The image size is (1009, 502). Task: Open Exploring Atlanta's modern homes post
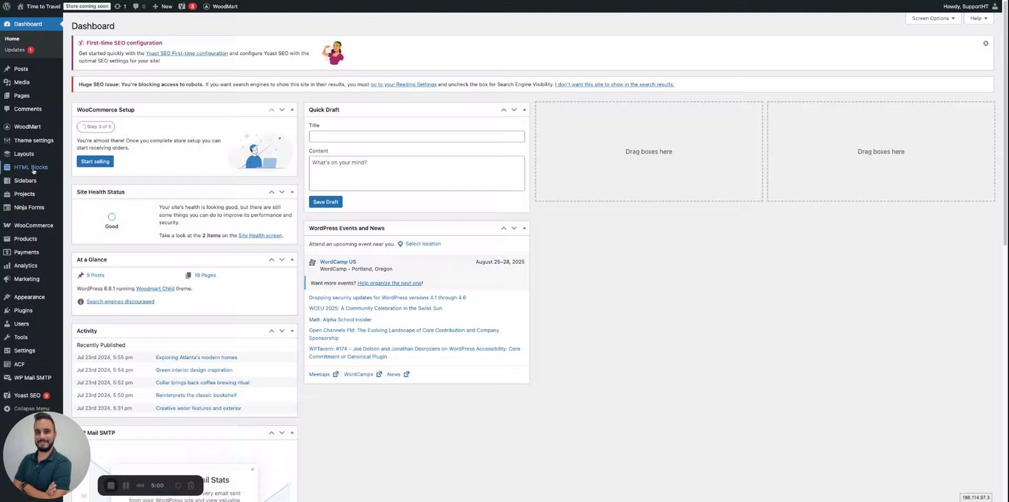pos(196,357)
